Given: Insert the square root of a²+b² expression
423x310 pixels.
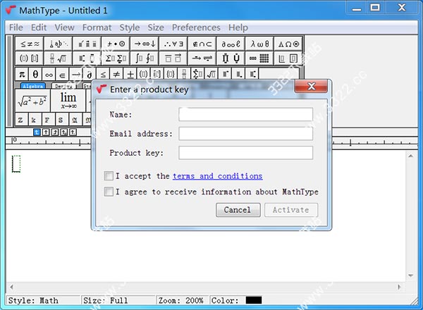Looking at the screenshot, I should 32,99.
